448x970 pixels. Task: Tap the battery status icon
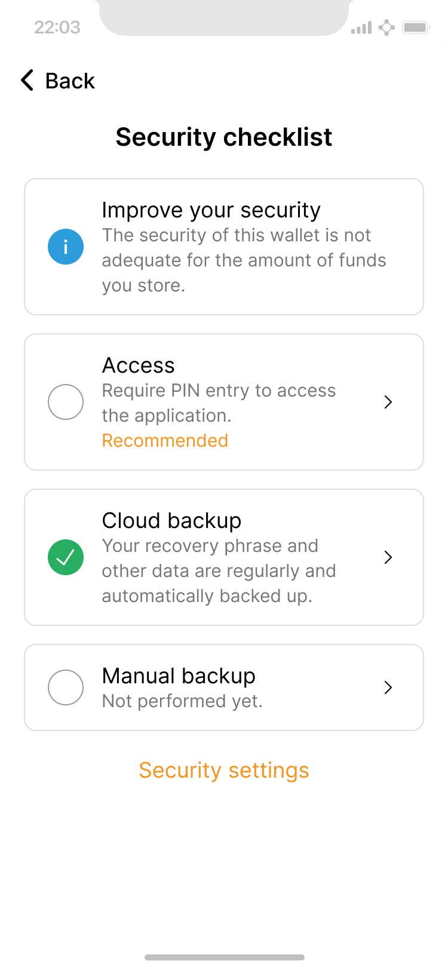click(416, 27)
